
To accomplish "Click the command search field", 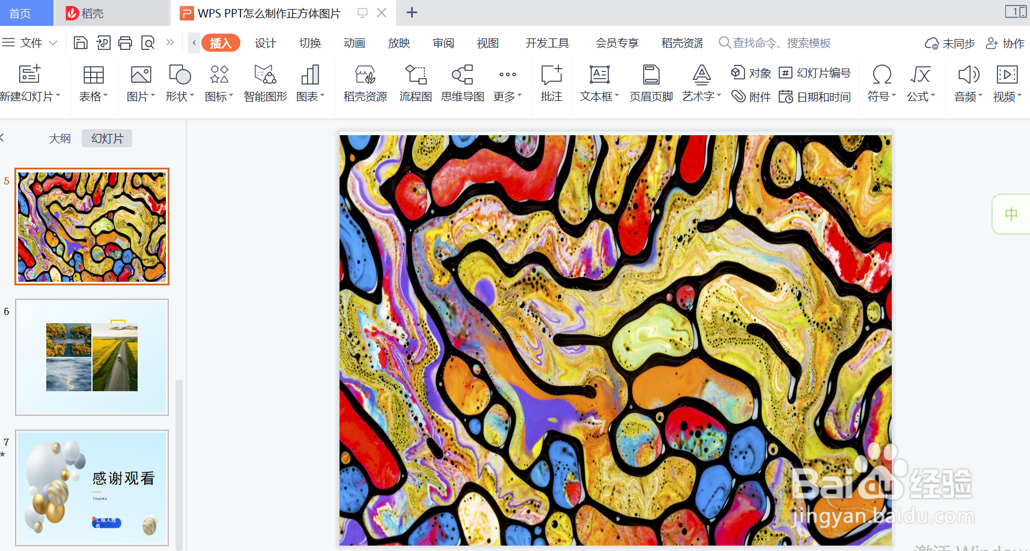I will tap(775, 43).
